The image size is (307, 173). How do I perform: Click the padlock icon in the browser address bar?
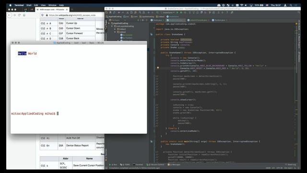[x=47, y=15]
